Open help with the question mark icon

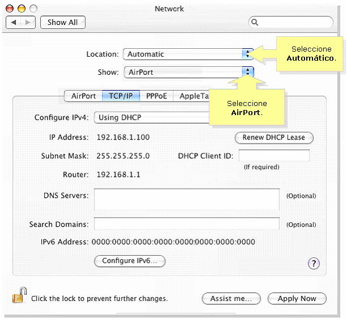(314, 263)
